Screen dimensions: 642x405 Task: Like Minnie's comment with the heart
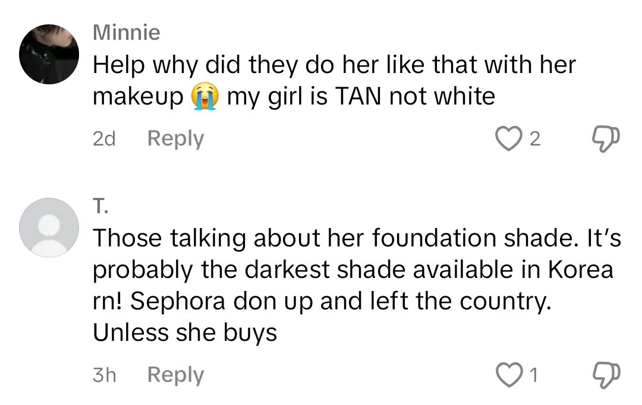pos(507,139)
